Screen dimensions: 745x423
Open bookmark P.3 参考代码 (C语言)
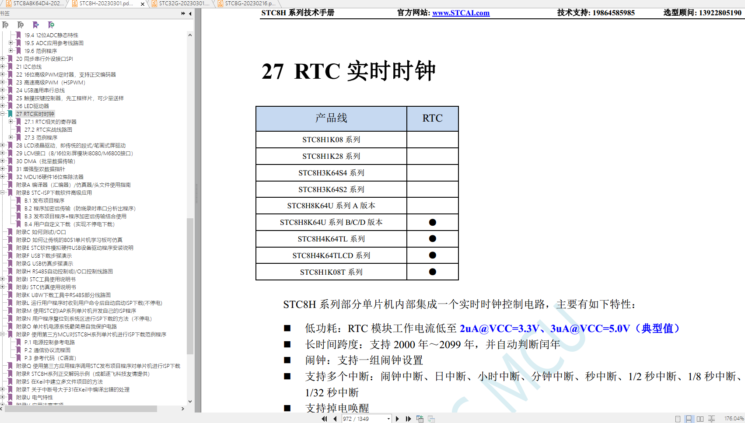pyautogui.click(x=50, y=358)
